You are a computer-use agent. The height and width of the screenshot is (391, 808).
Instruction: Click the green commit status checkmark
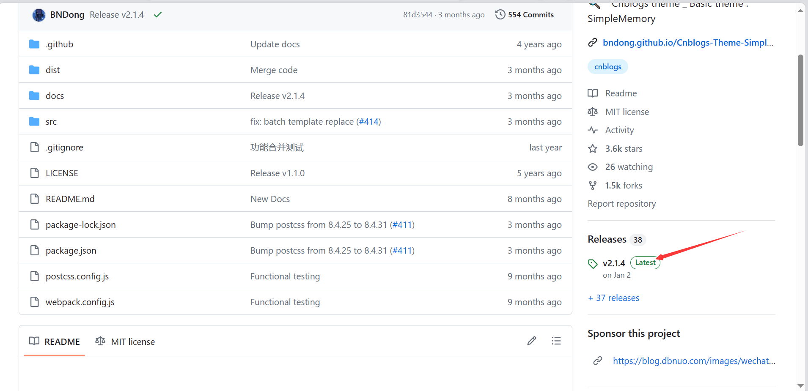pyautogui.click(x=158, y=15)
